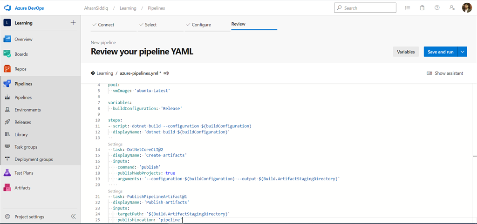The image size is (477, 224).
Task: Expand the Save and run dropdown arrow
Action: 463,52
